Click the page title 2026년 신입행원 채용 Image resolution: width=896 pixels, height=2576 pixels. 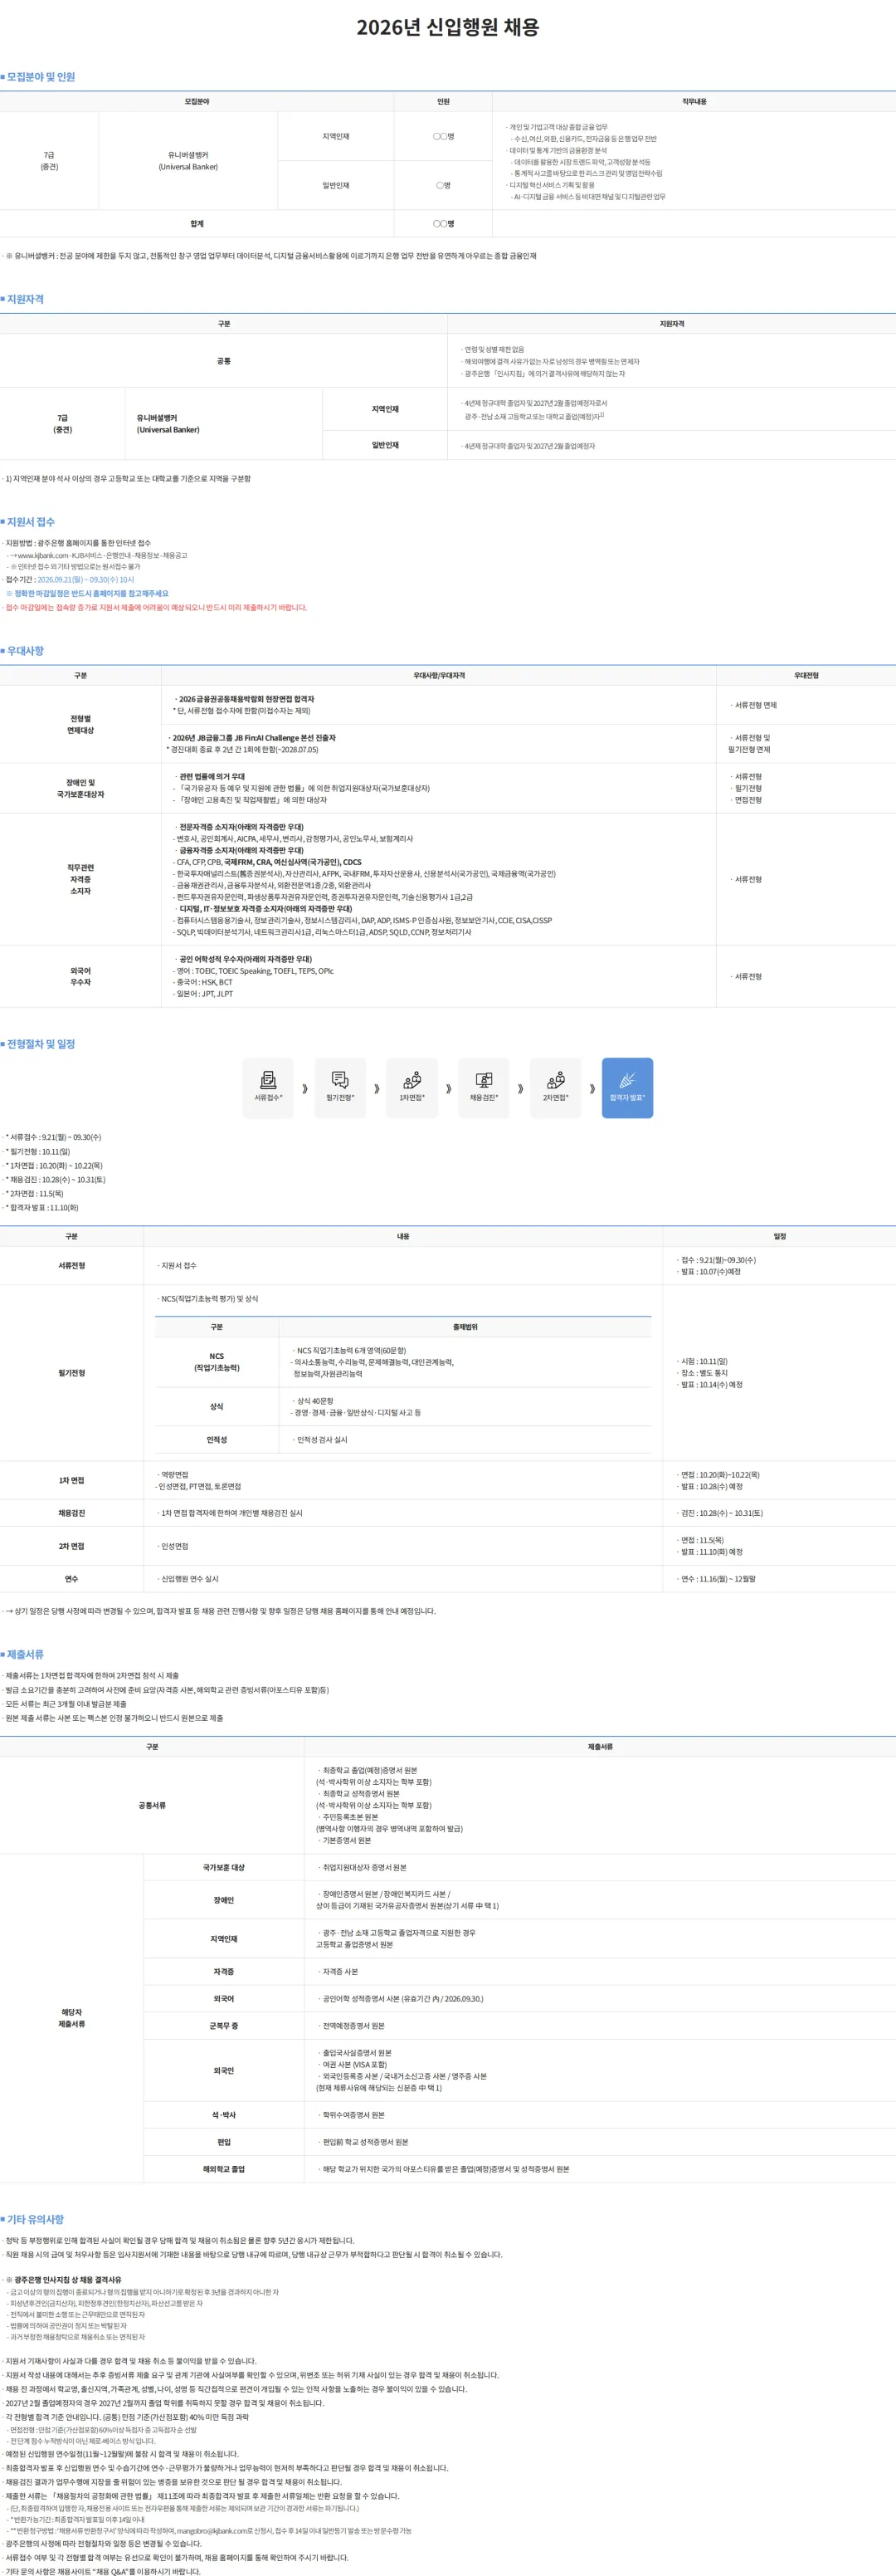447,27
